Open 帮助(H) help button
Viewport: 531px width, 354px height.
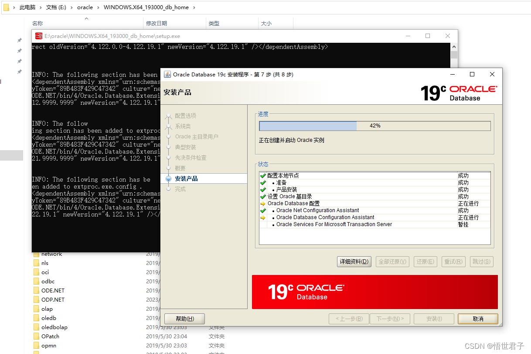[184, 319]
